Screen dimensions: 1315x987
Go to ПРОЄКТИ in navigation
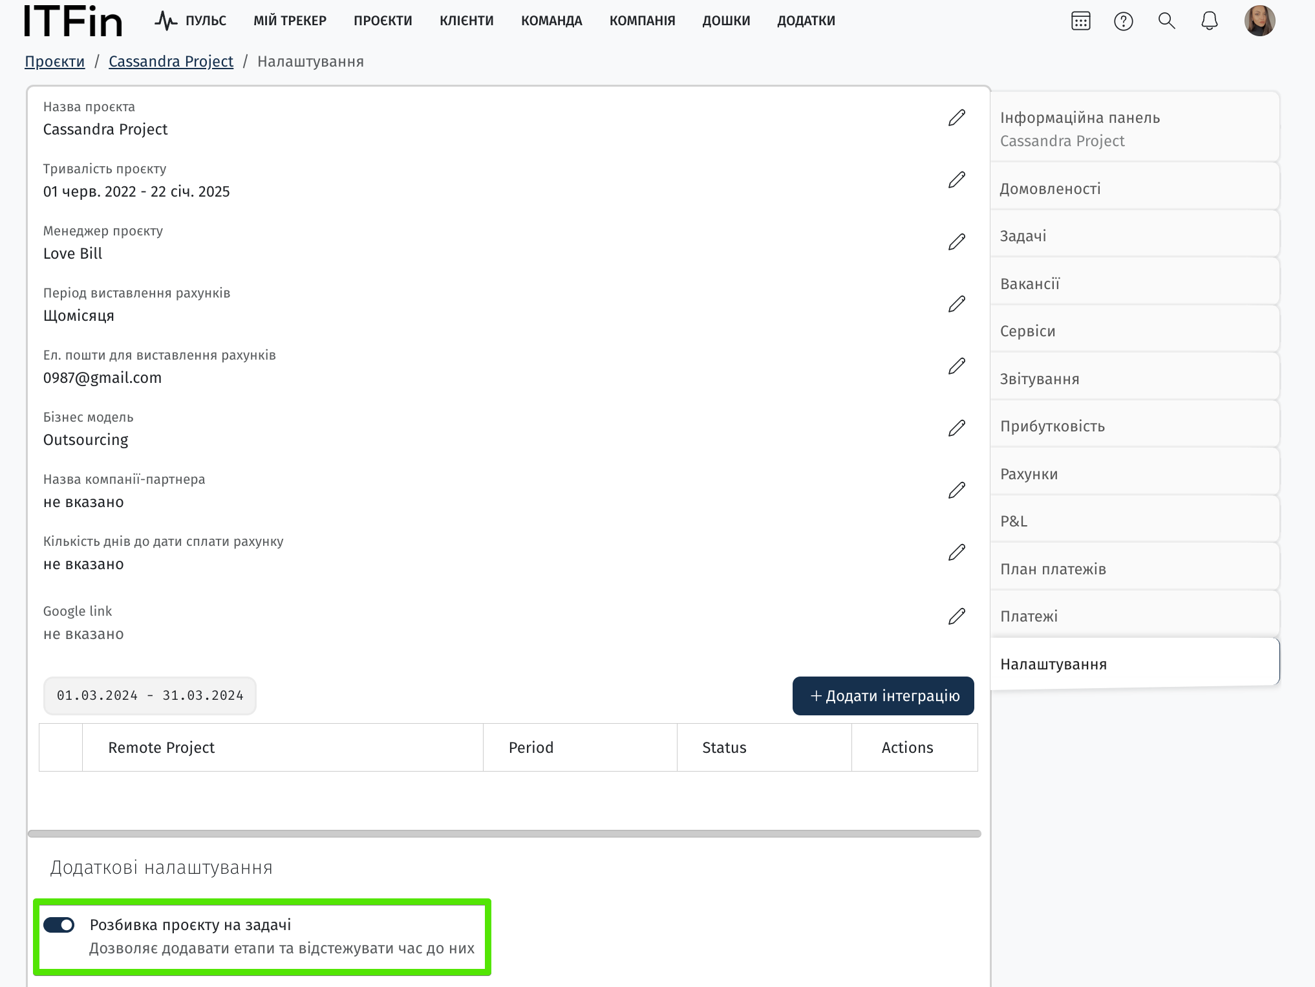click(383, 21)
